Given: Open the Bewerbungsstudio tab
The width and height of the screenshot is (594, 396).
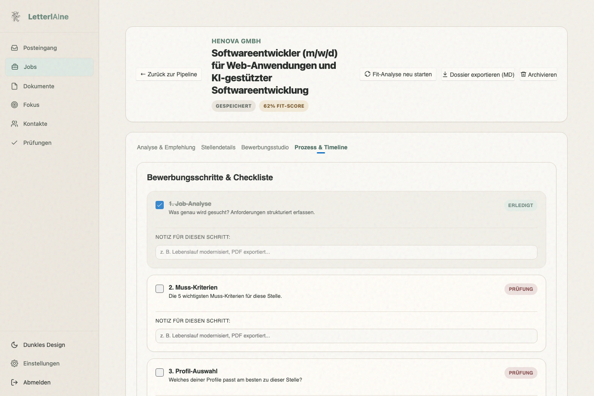Looking at the screenshot, I should tap(265, 147).
